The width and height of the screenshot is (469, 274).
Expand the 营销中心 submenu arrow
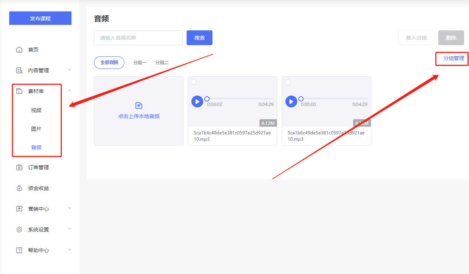pos(70,208)
